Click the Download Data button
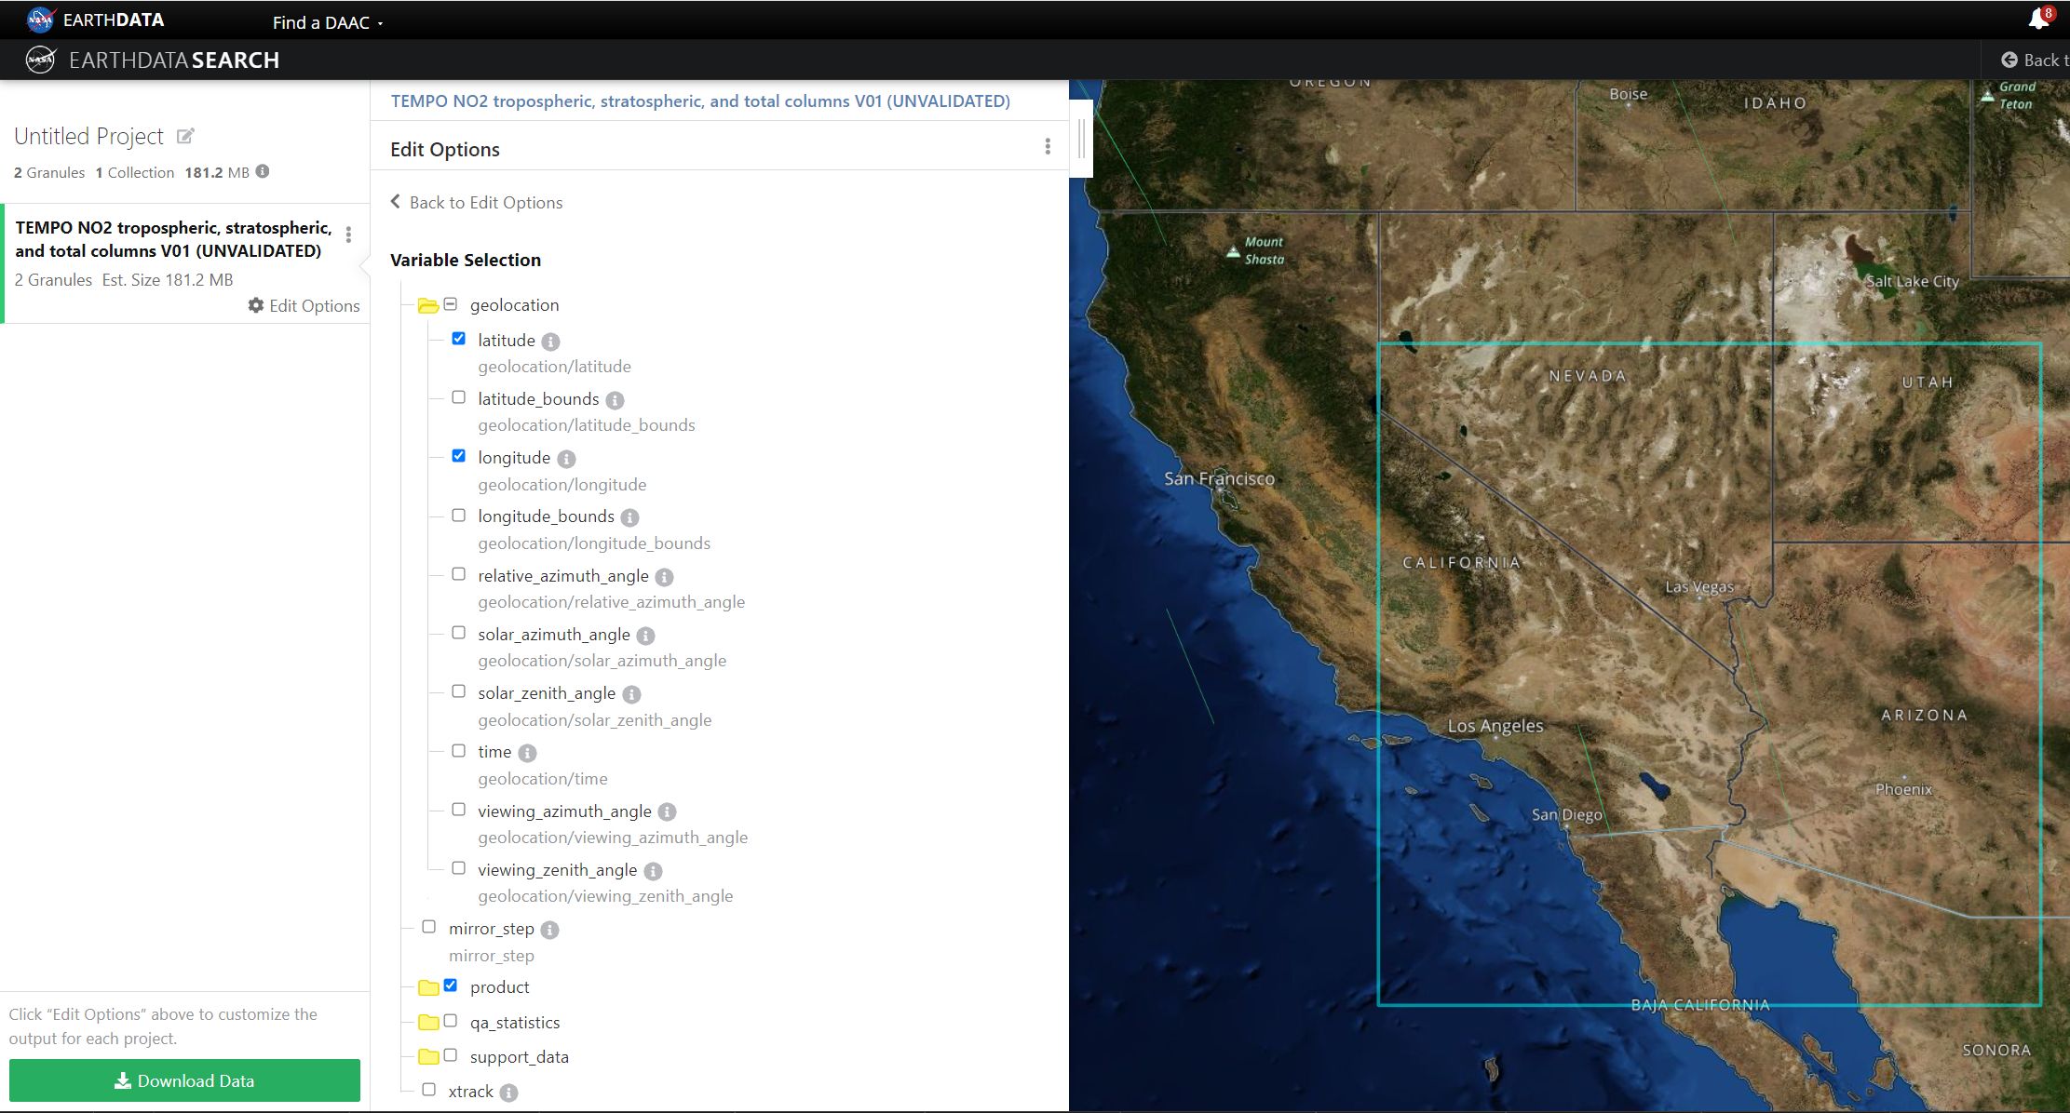 [184, 1080]
